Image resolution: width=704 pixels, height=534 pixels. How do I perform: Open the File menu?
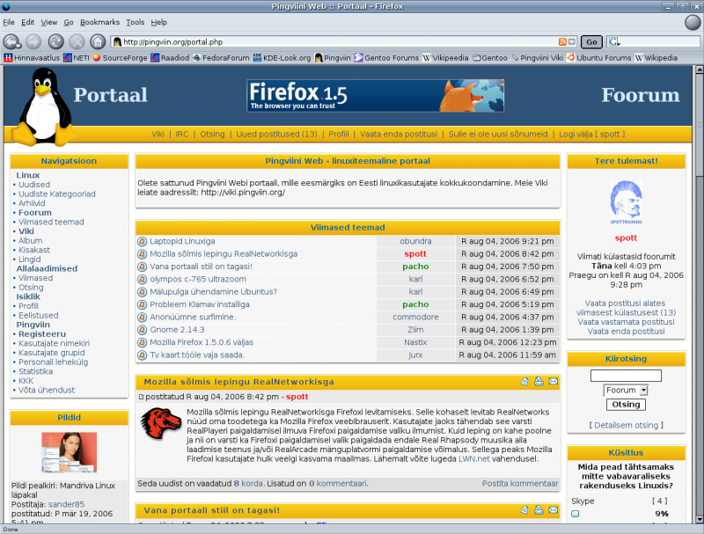tap(9, 22)
